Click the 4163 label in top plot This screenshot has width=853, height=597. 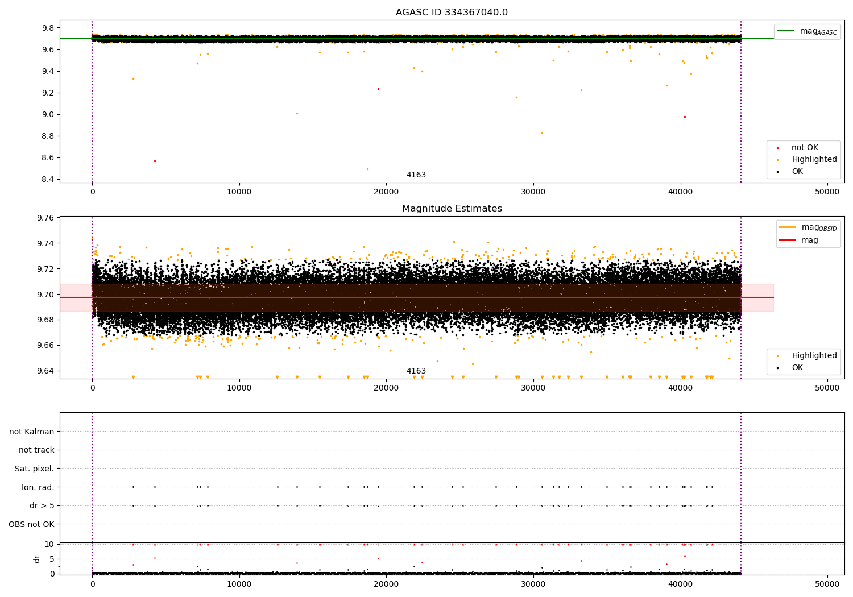(x=416, y=175)
